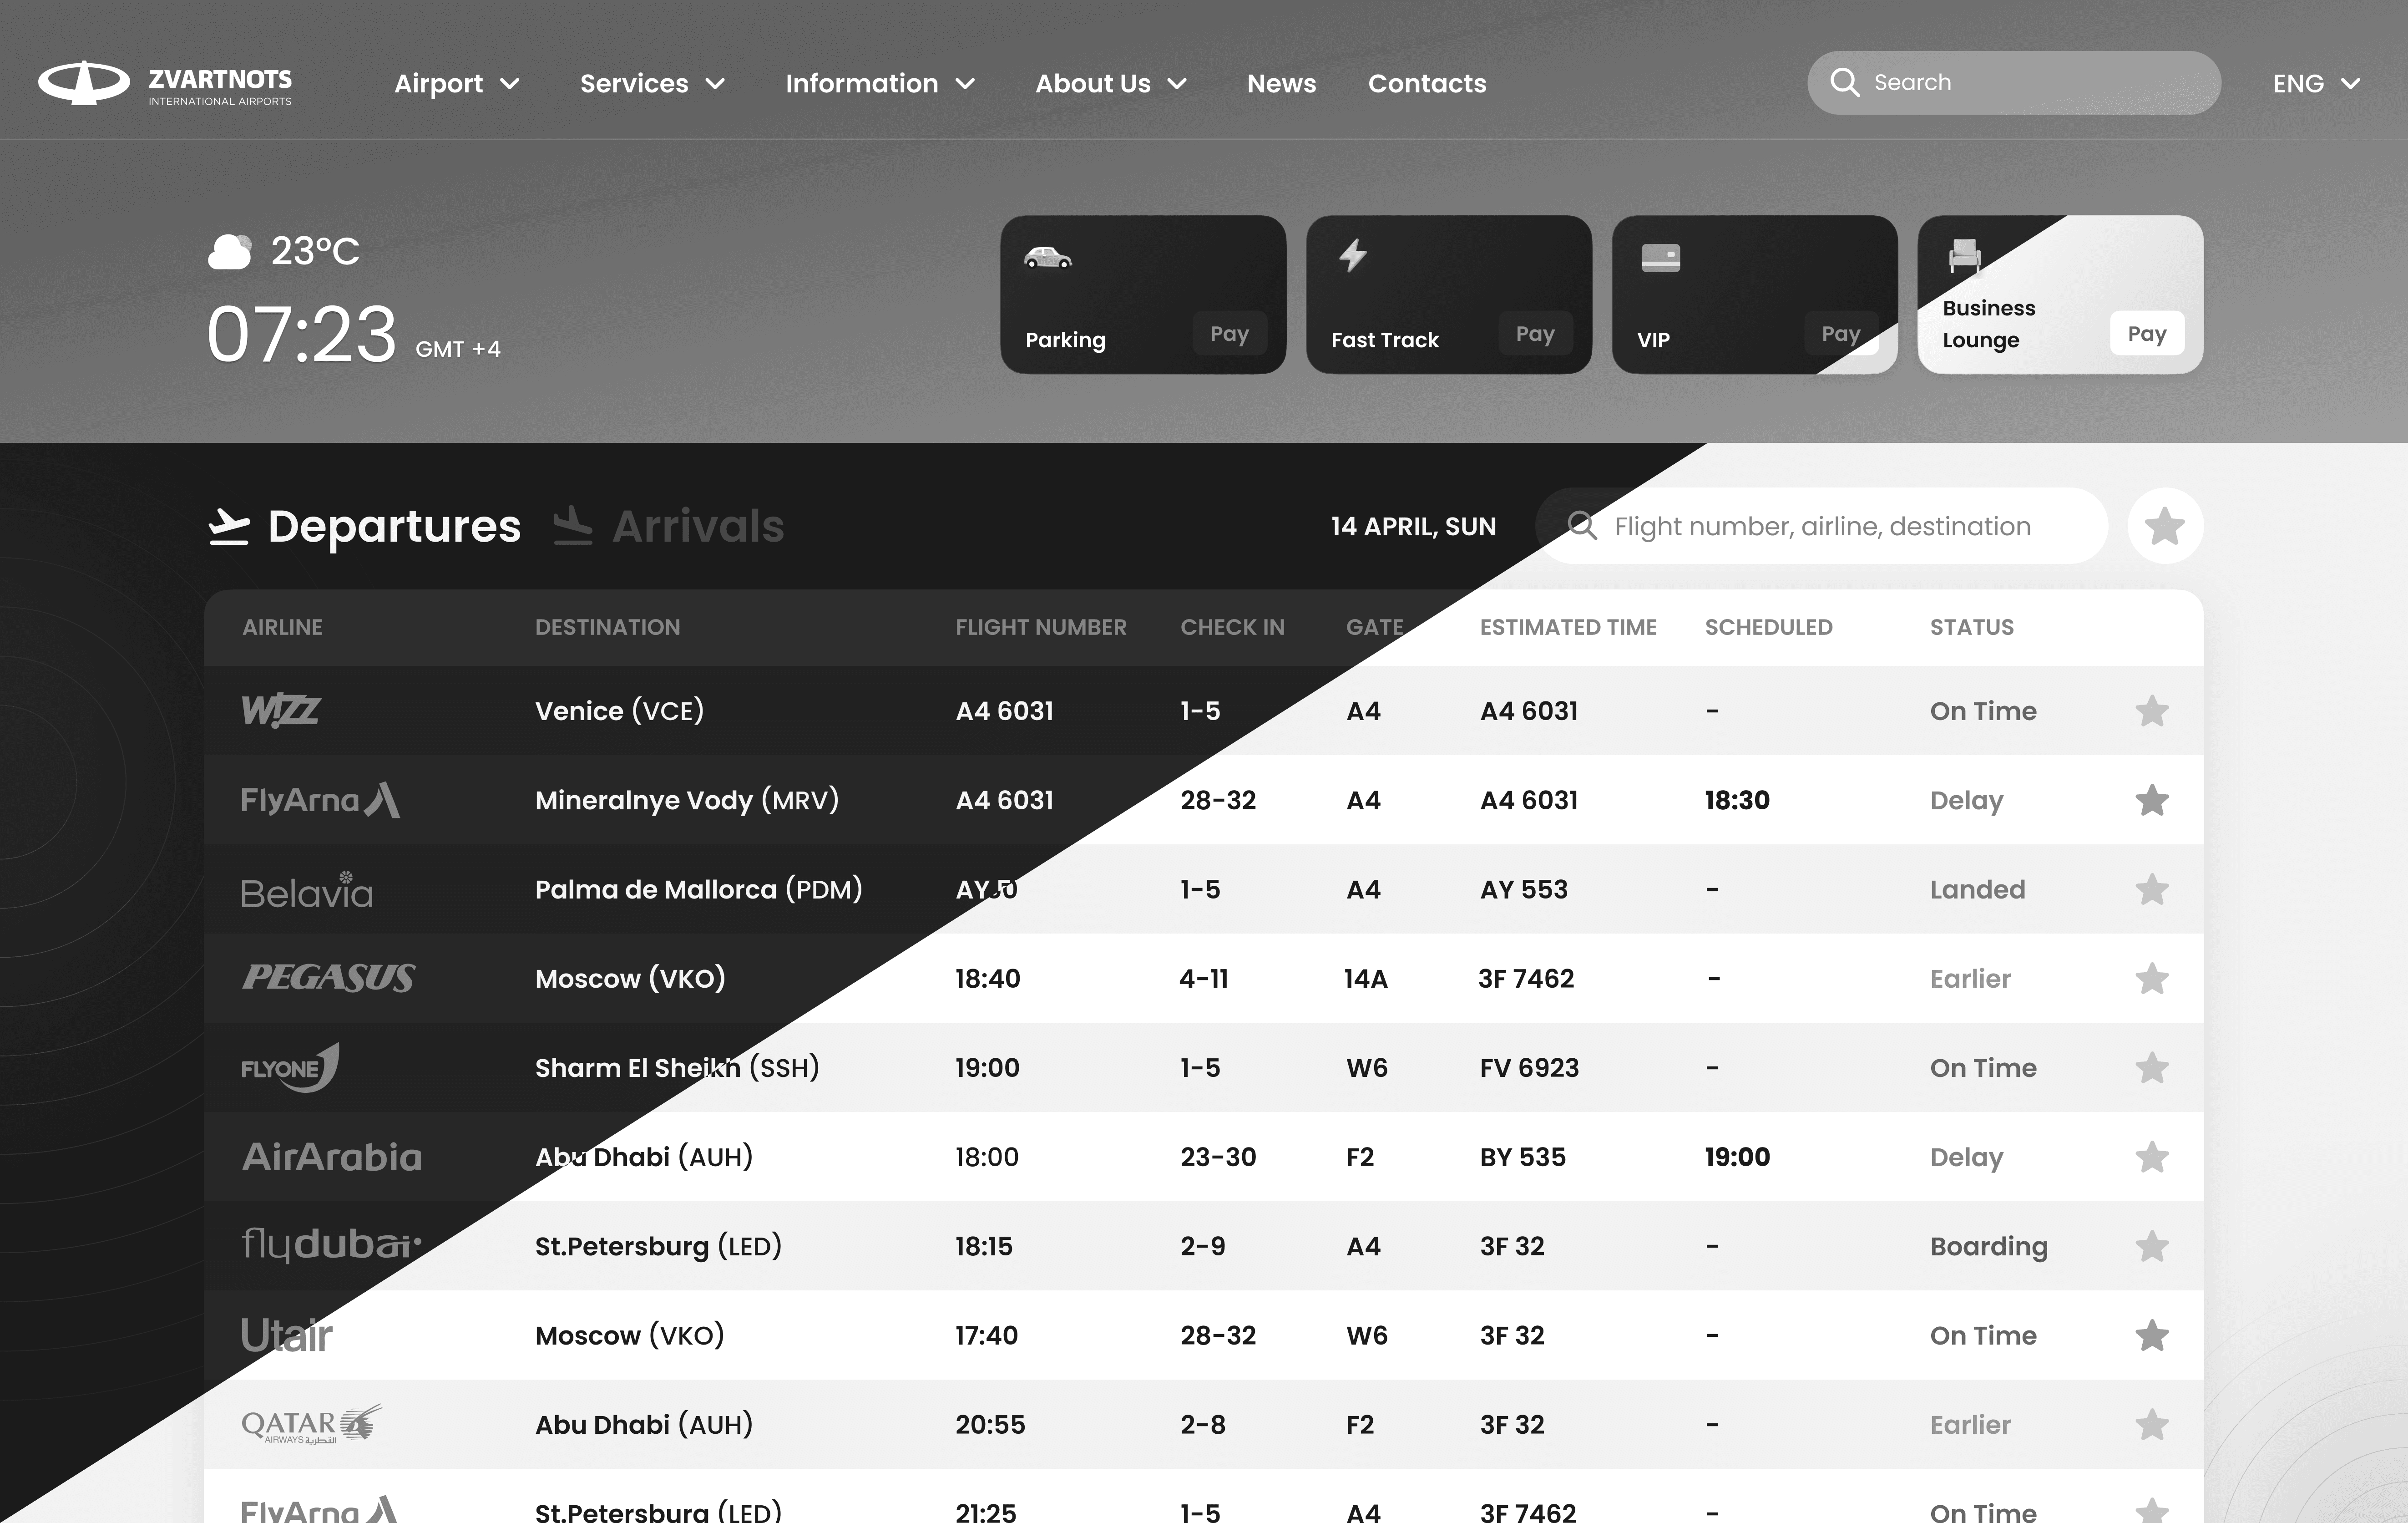Toggle favorite star for Venice flight
The width and height of the screenshot is (2408, 1523).
pyautogui.click(x=2151, y=711)
